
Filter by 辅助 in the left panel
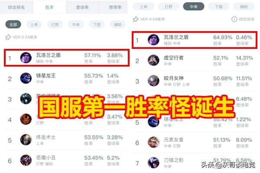point(118,25)
